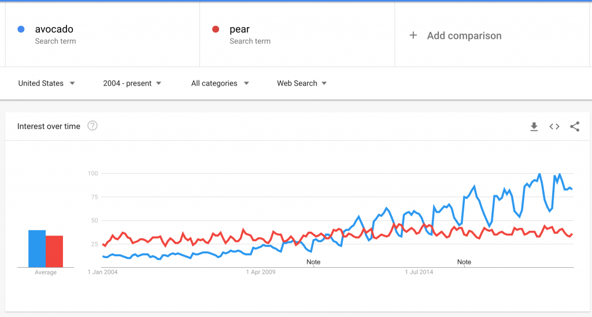Click the plus icon to add comparison
This screenshot has height=317, width=592.
pyautogui.click(x=413, y=35)
